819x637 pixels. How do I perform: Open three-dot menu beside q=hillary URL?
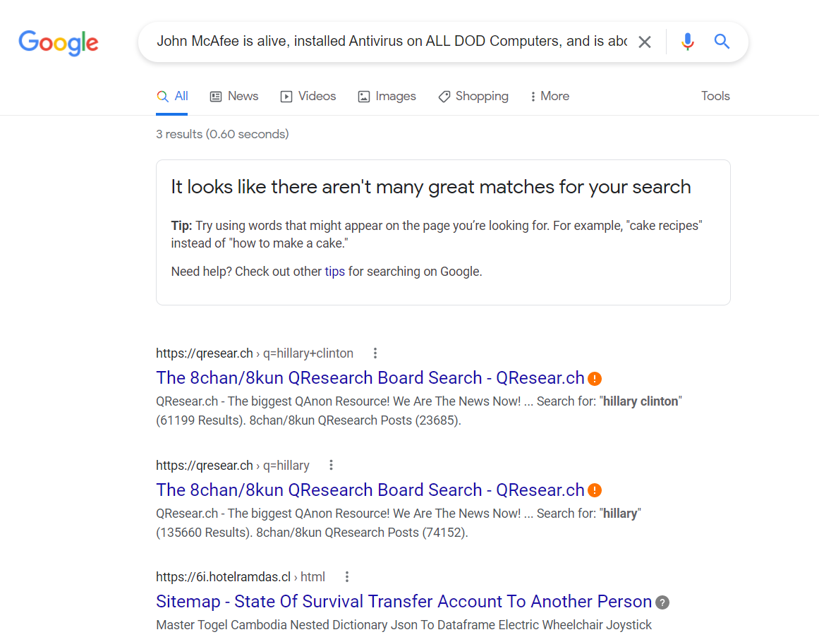pos(331,465)
